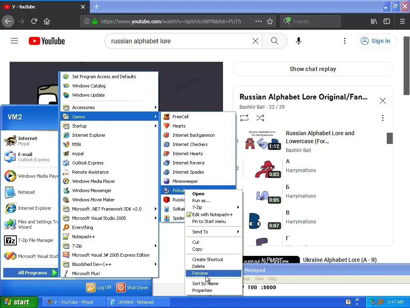Open Windows Movie Maker program entry
The image size is (410, 308).
(109, 200)
